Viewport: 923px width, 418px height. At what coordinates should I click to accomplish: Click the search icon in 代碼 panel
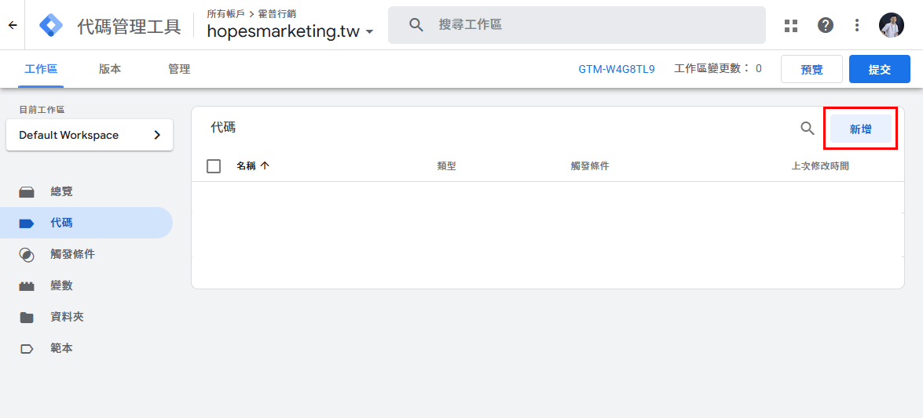pyautogui.click(x=807, y=128)
